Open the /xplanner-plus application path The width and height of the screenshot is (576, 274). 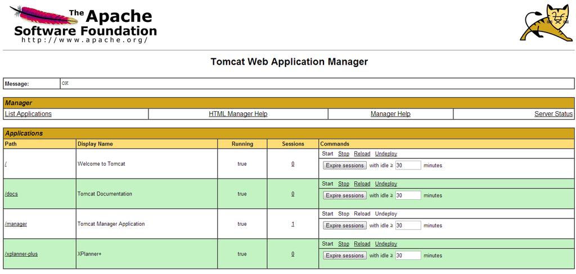pos(21,254)
